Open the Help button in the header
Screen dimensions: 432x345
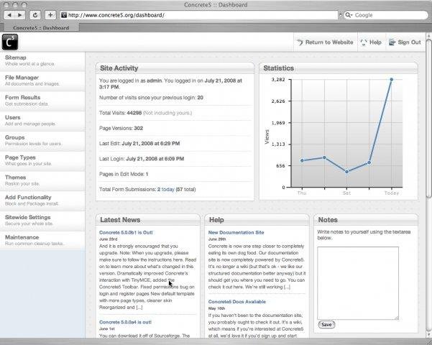coord(372,42)
